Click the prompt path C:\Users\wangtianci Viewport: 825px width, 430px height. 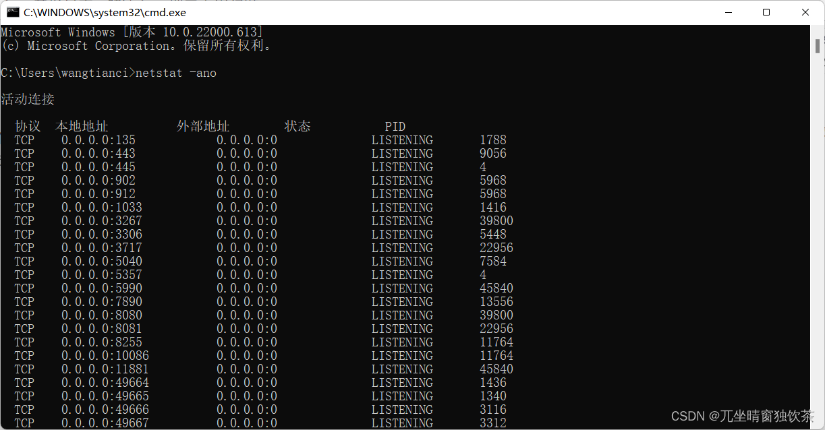[65, 73]
